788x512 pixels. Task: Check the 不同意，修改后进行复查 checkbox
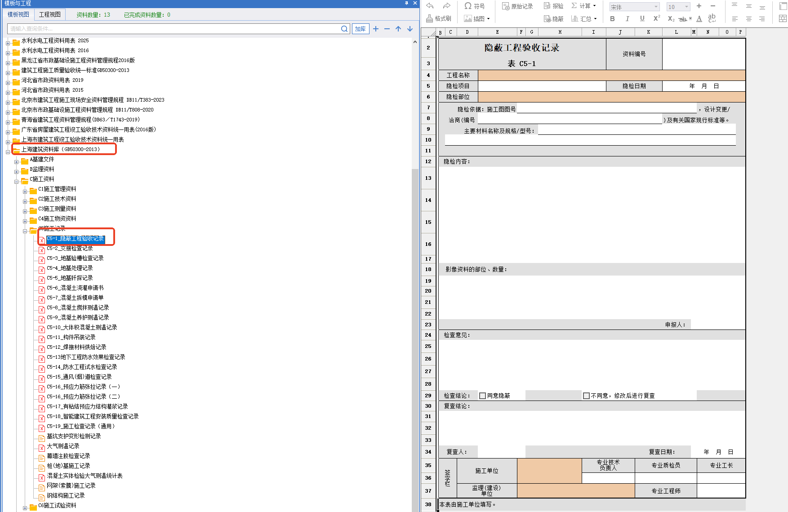point(586,396)
